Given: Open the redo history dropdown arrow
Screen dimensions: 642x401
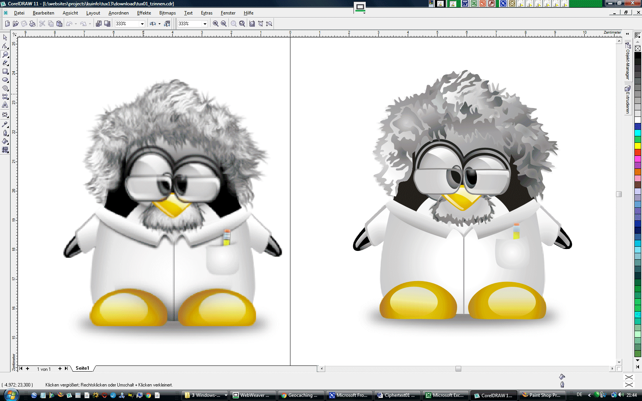Looking at the screenshot, I should click(90, 24).
